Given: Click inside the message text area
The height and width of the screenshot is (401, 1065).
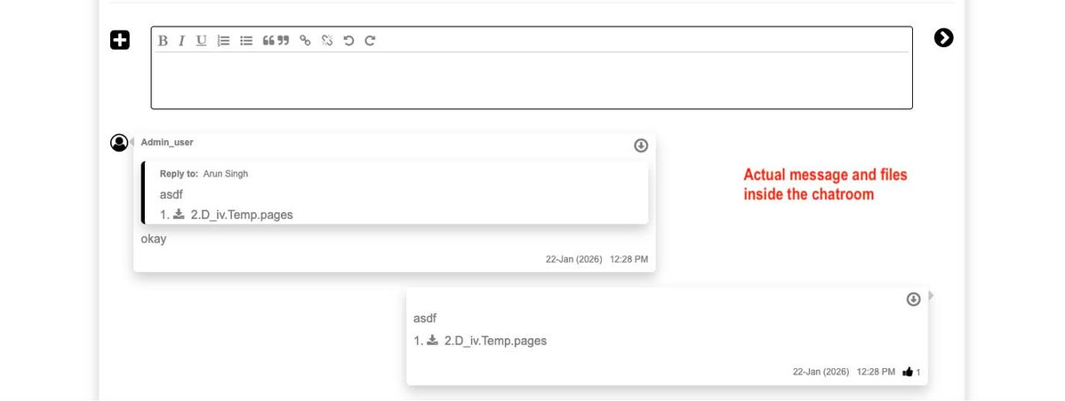Looking at the screenshot, I should coord(531,80).
